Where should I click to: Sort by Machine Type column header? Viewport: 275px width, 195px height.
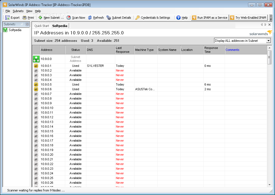146,50
